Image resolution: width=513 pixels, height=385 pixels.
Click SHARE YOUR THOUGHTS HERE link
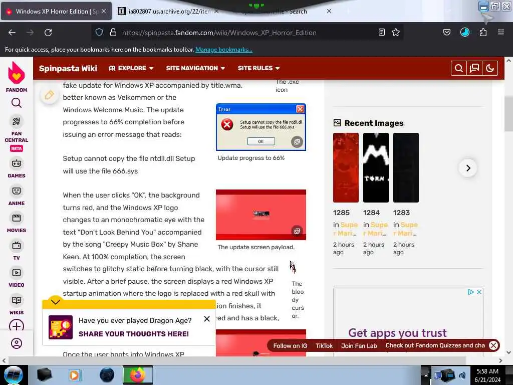click(x=133, y=333)
